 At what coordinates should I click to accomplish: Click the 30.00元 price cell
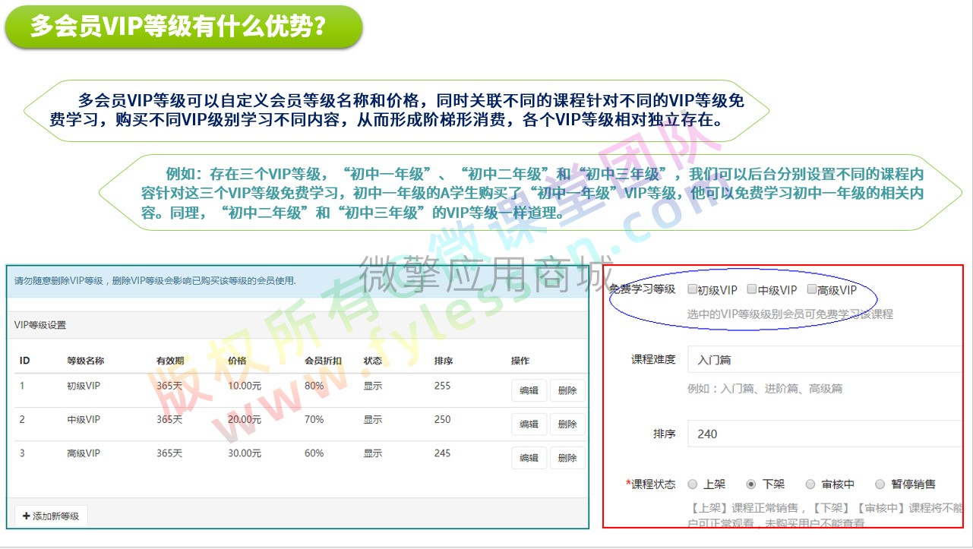[x=245, y=453]
